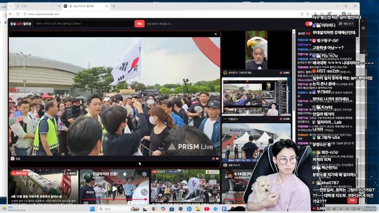Focus the YouTube live link input field
The width and height of the screenshot is (379, 213).
click(83, 23)
